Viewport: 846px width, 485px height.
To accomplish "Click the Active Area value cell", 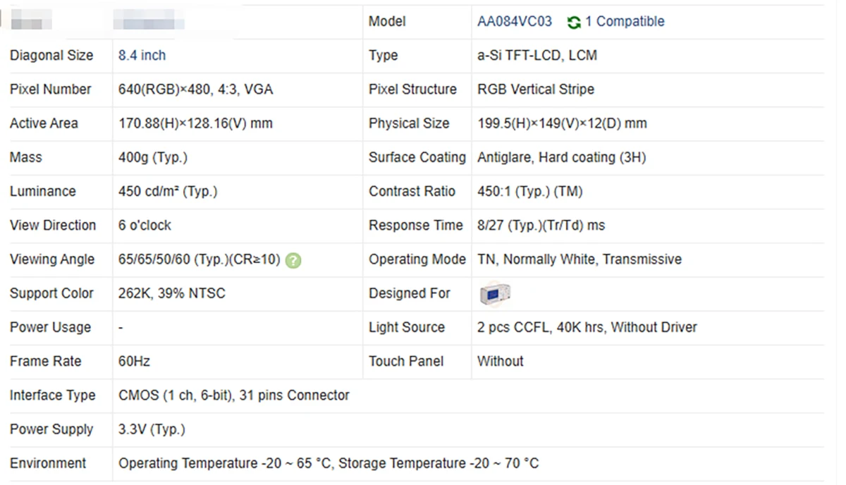I will (237, 124).
